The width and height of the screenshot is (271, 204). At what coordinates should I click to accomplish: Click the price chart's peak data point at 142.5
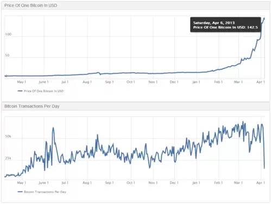coord(264,18)
